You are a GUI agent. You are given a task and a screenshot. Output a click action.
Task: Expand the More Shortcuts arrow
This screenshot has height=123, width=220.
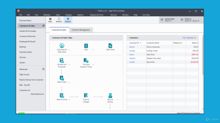[x=44, y=94]
